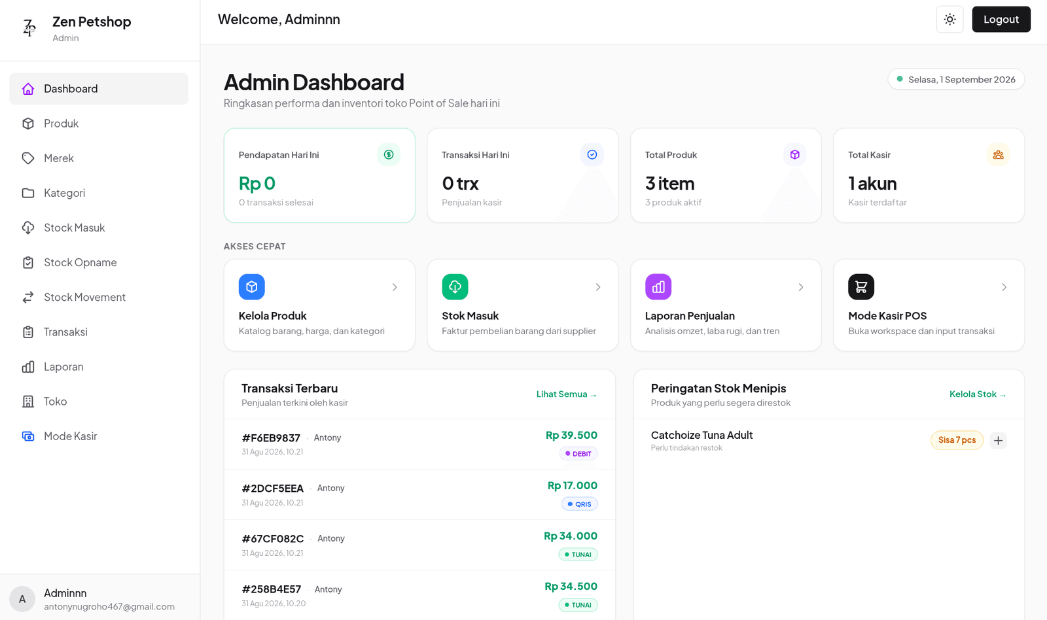
Task: Click the black Mode Kasir POS cart icon
Action: tap(861, 286)
